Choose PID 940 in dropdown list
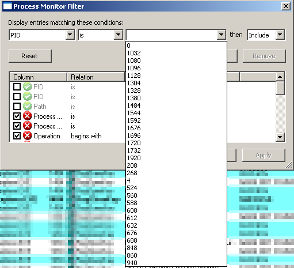294x268 pixels. point(176,263)
